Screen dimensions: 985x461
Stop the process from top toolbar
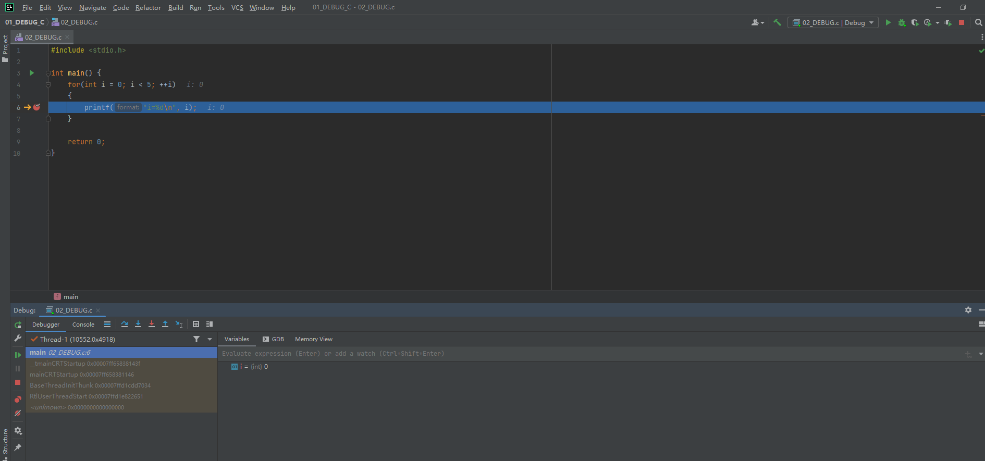click(x=962, y=22)
